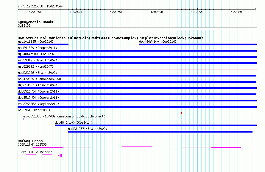This screenshot has height=172, width=265.
Task: Click the nsv521267 blue gain bar
Action: coord(160,132)
